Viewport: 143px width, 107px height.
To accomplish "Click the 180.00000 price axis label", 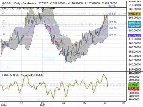I will [135, 30].
